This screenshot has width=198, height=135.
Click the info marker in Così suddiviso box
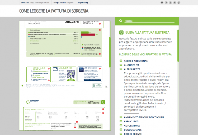100,30
